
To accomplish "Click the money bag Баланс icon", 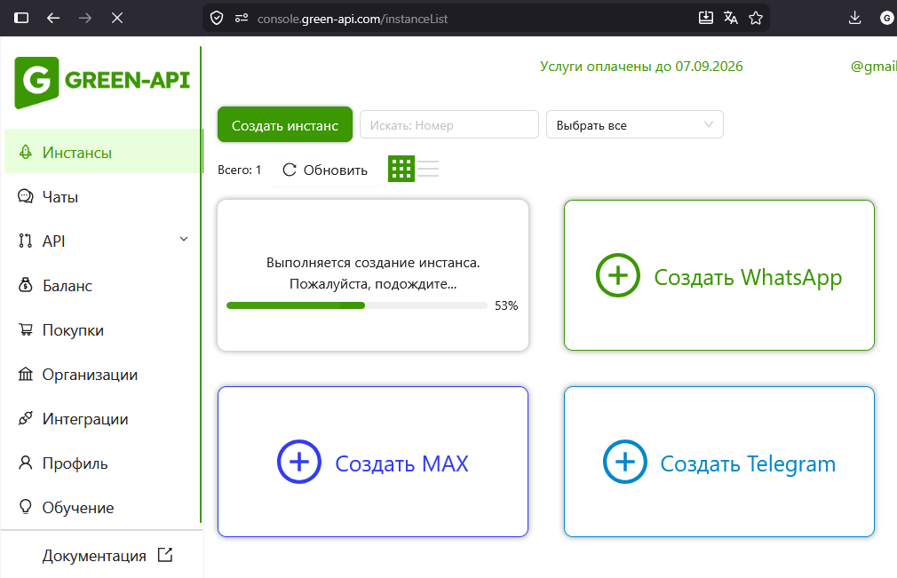I will (25, 285).
